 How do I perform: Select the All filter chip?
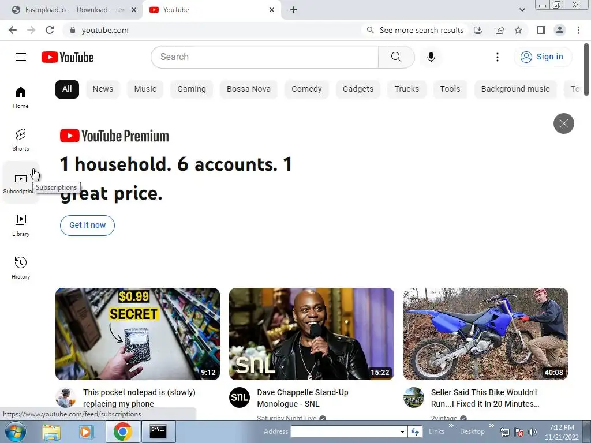pos(67,89)
